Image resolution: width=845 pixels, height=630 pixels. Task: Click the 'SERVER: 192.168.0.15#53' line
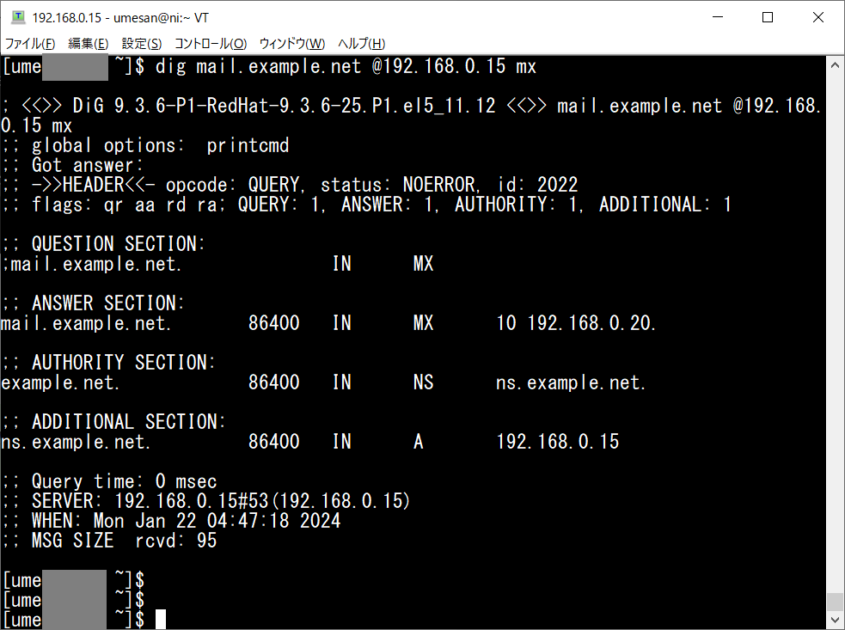tap(206, 501)
